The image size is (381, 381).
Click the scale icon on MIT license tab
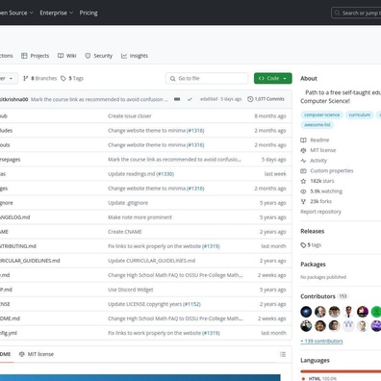pyautogui.click(x=22, y=354)
